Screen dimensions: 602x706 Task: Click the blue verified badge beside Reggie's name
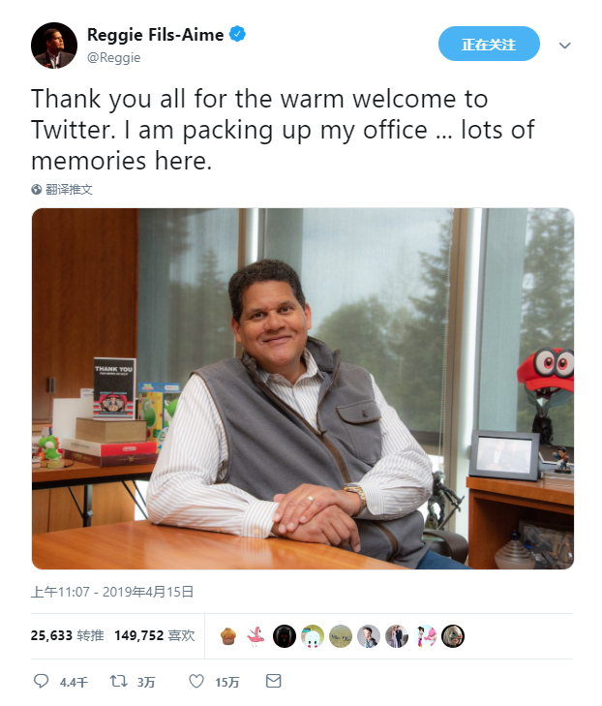(x=237, y=35)
